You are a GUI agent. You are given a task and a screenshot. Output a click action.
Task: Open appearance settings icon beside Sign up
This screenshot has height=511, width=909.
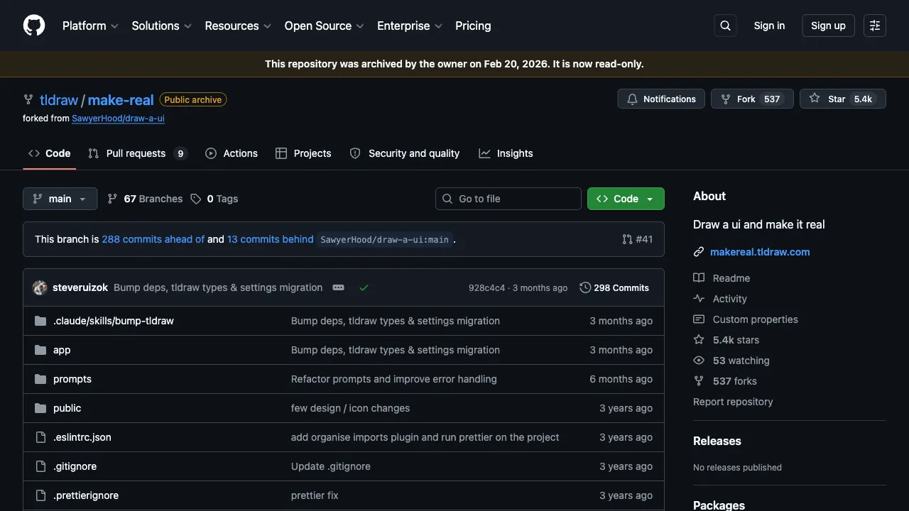pyautogui.click(x=875, y=26)
